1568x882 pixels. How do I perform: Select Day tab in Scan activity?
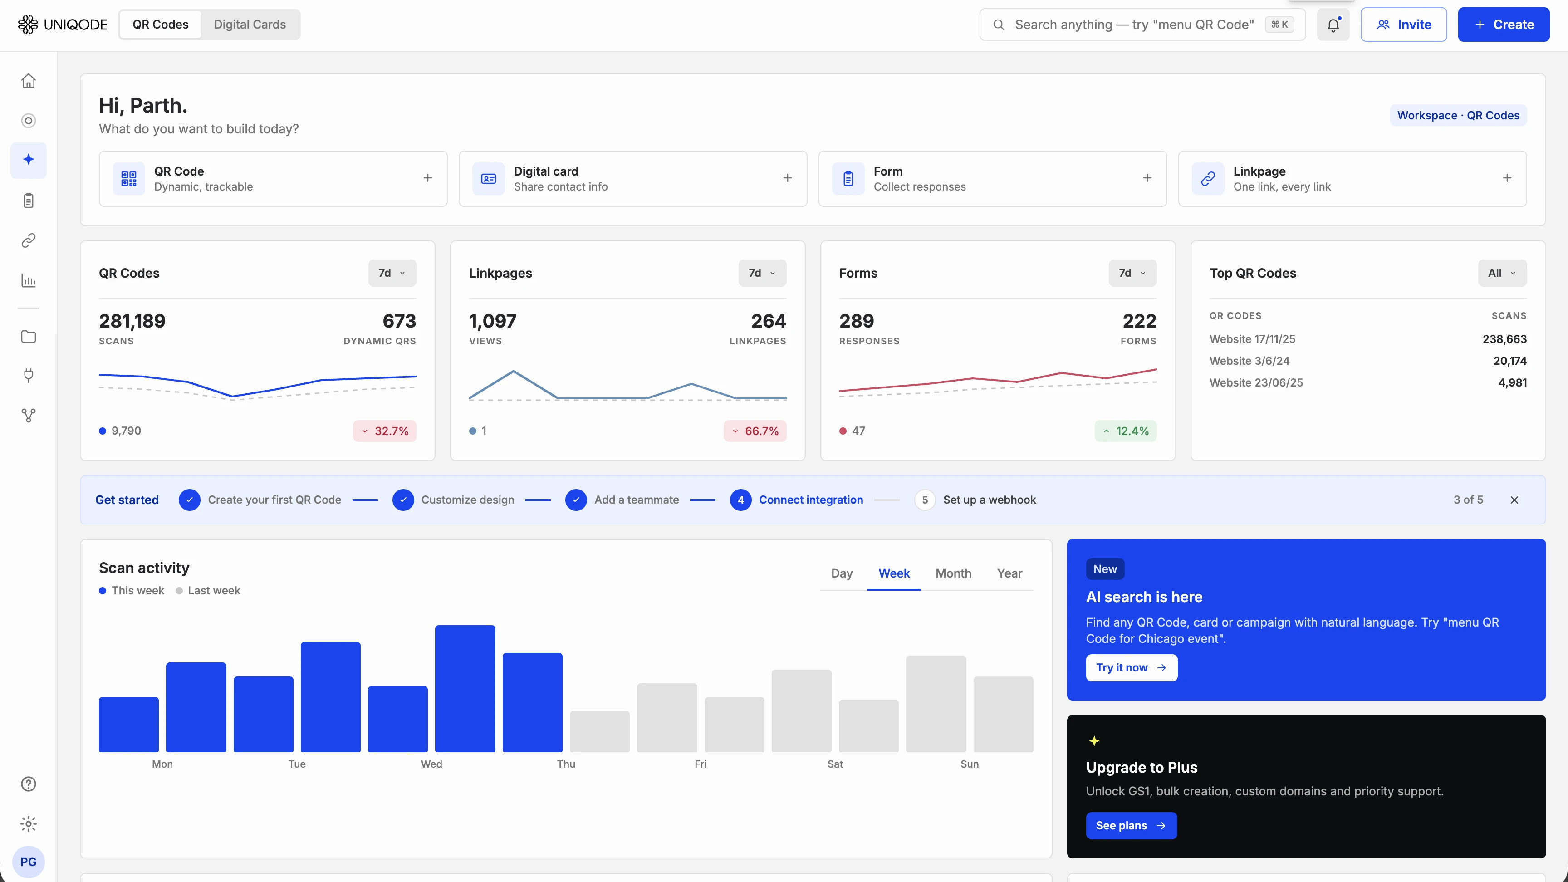842,573
